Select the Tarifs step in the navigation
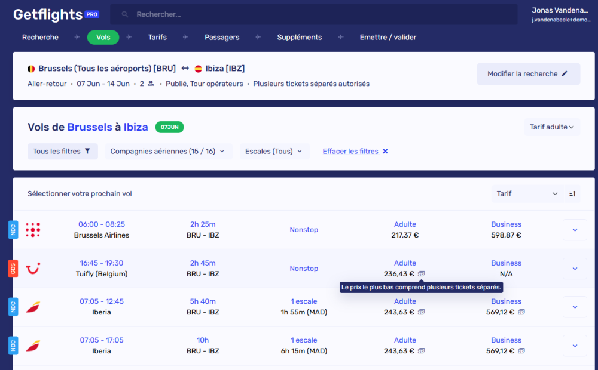 [157, 37]
